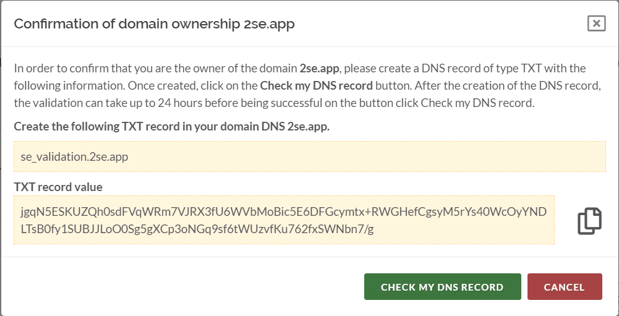Click the 'TXT record value' label
Viewport: 619px width, 316px height.
pos(58,187)
